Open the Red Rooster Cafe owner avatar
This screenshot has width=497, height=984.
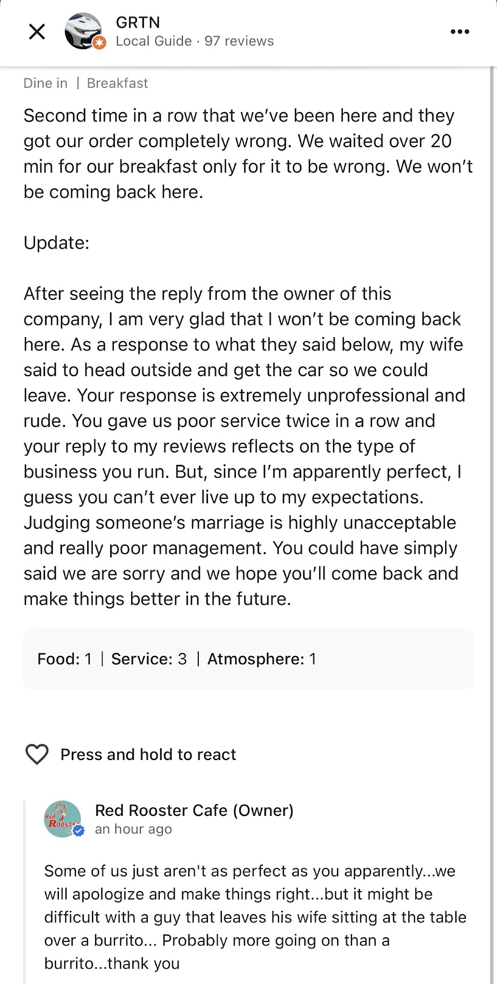point(63,819)
